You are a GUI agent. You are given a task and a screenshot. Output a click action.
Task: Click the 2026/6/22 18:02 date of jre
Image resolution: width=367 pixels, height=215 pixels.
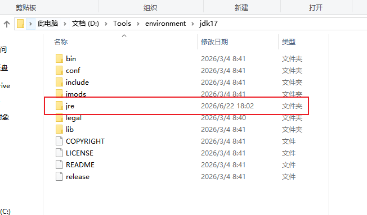pyautogui.click(x=227, y=106)
